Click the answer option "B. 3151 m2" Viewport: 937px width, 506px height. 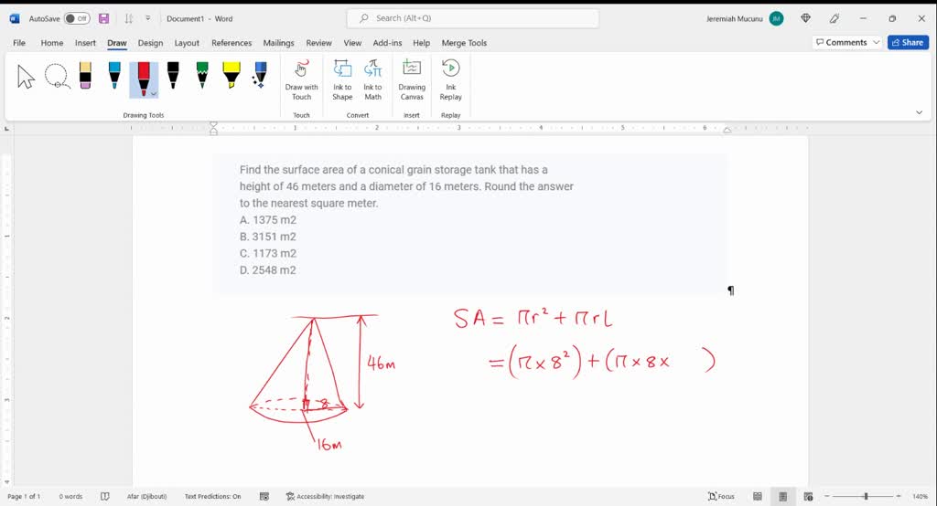tap(268, 237)
